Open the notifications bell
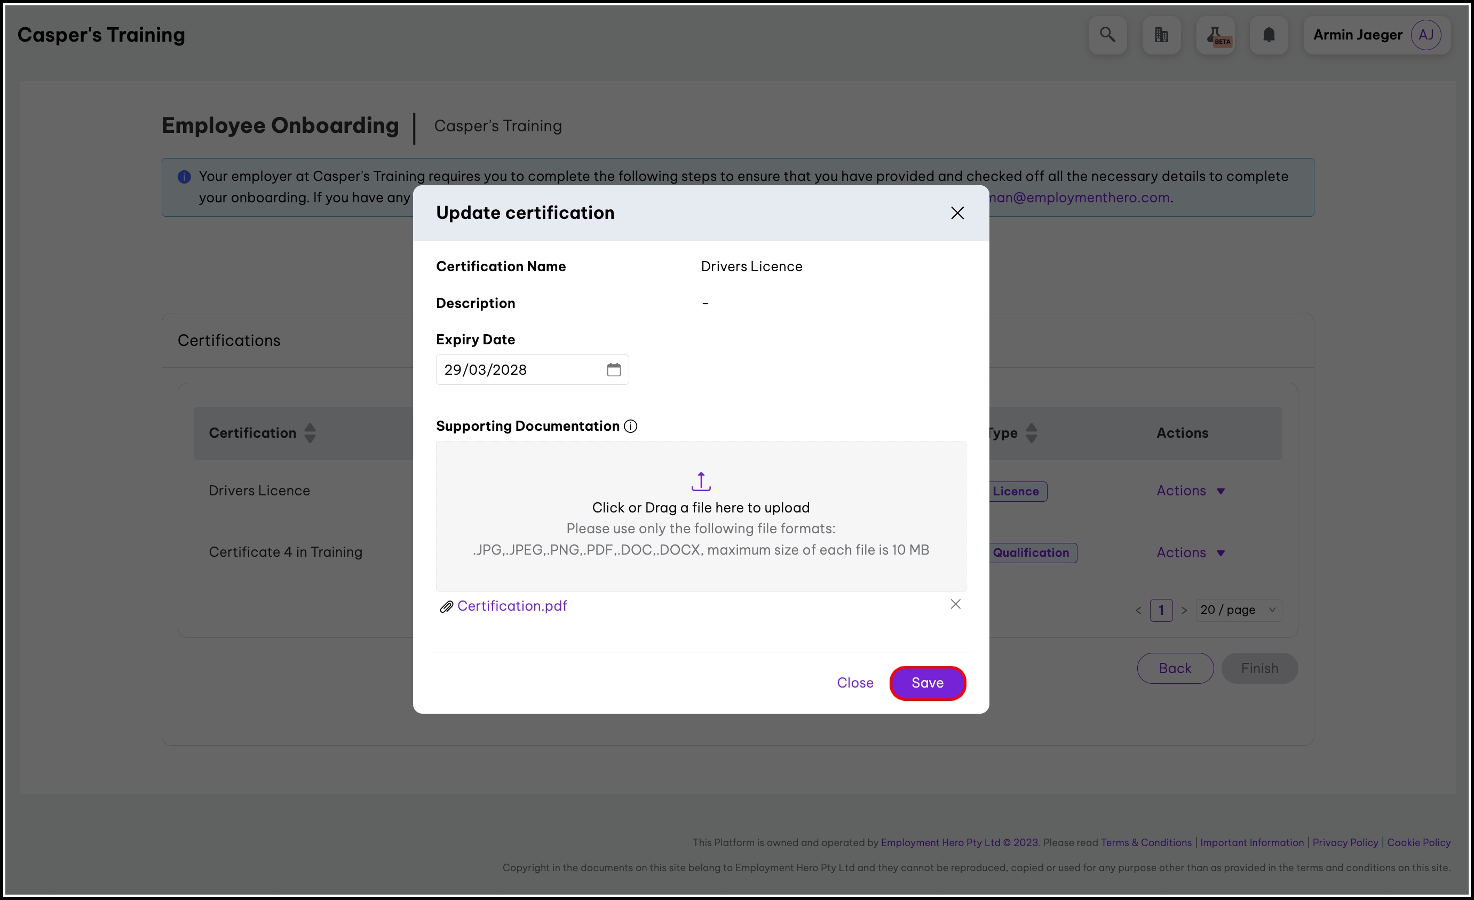 tap(1268, 35)
